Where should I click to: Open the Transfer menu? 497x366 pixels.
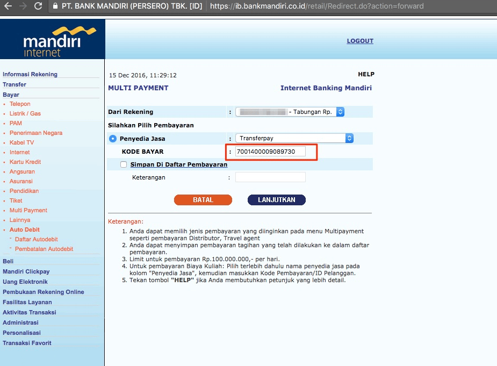coord(15,84)
